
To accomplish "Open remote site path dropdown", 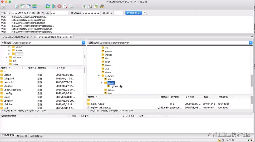I will coord(251,42).
